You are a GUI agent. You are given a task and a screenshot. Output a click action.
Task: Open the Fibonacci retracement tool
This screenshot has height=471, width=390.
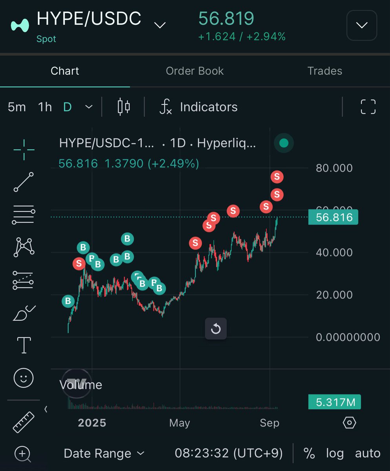[24, 215]
